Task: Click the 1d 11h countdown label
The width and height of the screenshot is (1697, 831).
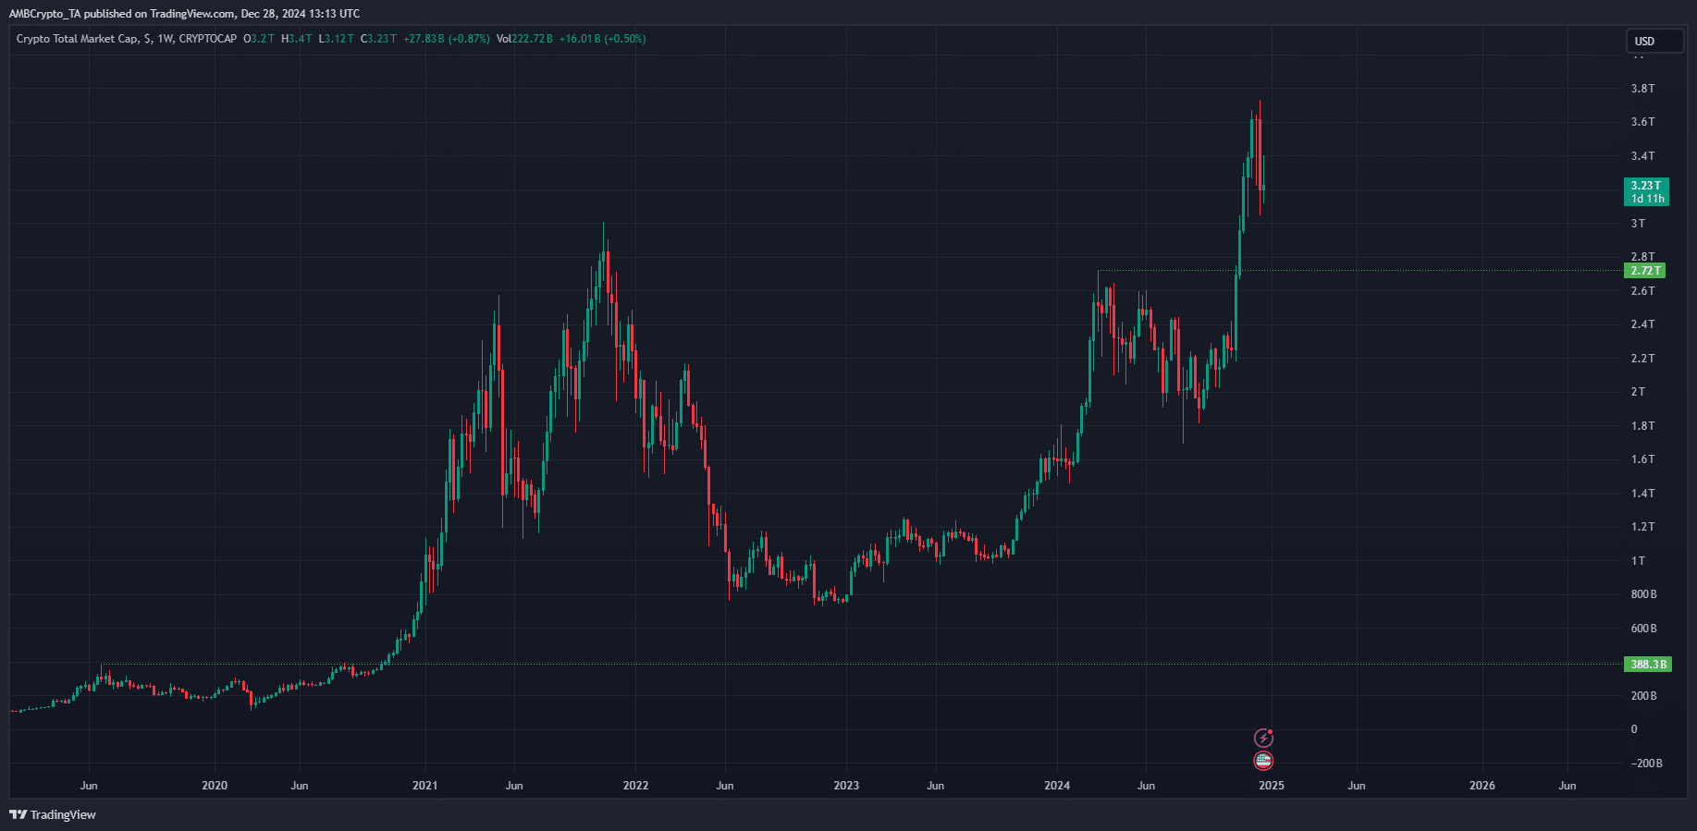Action: coord(1647,199)
